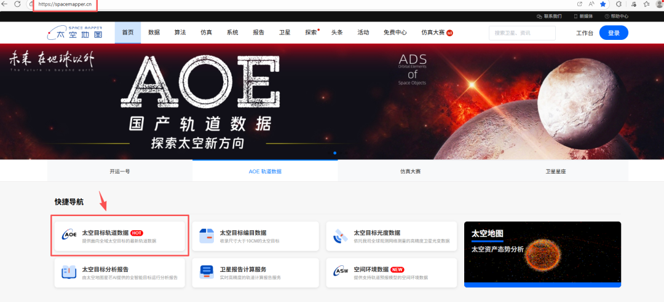This screenshot has width=664, height=302.
Task: Click the 卫星报告计算服务 document icon
Action: click(206, 273)
